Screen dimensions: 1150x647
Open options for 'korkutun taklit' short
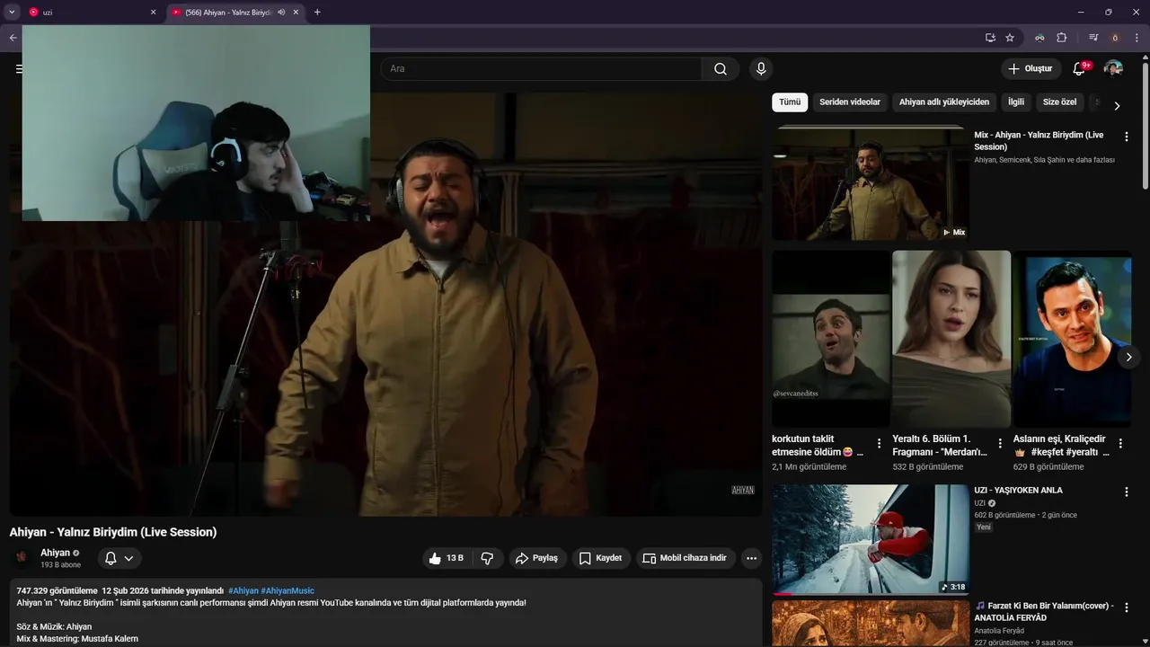click(880, 443)
